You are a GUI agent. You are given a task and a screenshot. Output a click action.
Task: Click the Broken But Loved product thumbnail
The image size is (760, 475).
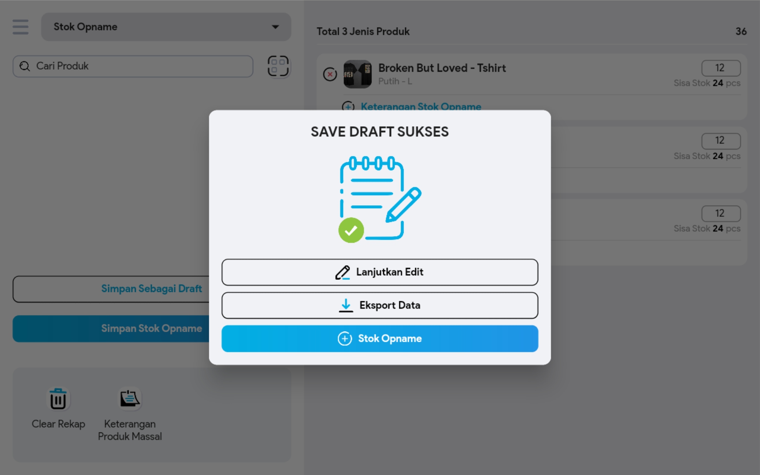click(x=357, y=74)
